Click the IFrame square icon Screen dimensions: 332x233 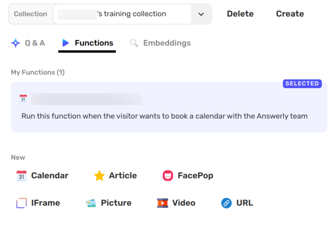coord(21,203)
